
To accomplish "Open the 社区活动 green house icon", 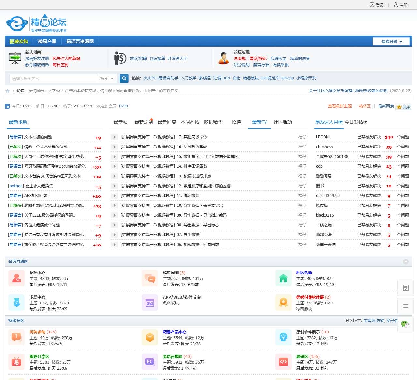I will (x=283, y=278).
